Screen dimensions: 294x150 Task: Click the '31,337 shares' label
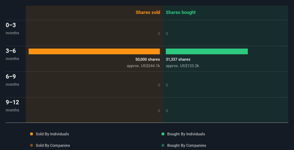coord(178,59)
